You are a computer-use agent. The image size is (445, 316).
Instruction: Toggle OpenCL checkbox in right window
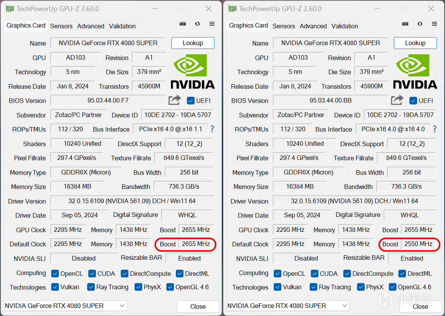coord(277,274)
